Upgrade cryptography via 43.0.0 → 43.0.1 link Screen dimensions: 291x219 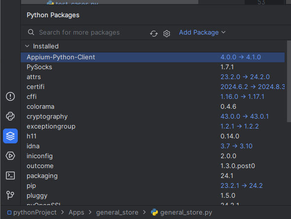click(x=245, y=117)
